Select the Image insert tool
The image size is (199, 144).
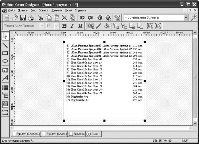point(5,104)
